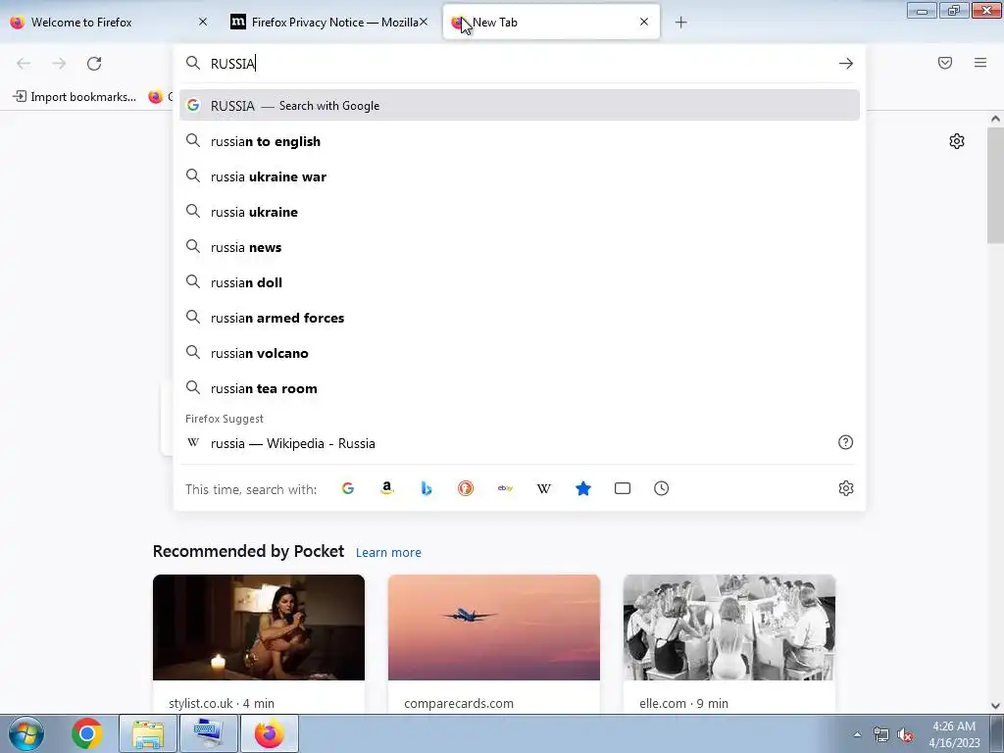Click the Go arrow in address bar
Viewport: 1004px width, 753px height.
click(x=846, y=64)
